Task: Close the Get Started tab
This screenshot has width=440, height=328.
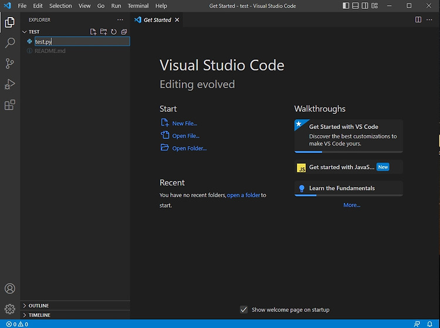Action: click(x=177, y=20)
